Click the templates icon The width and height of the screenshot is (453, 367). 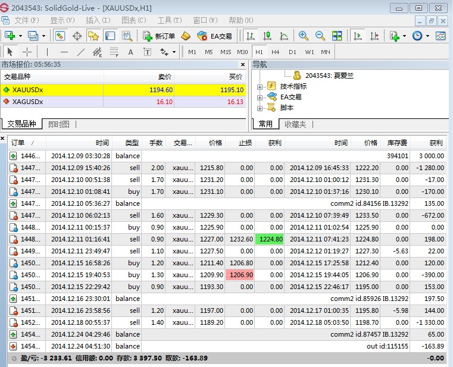pyautogui.click(x=440, y=36)
